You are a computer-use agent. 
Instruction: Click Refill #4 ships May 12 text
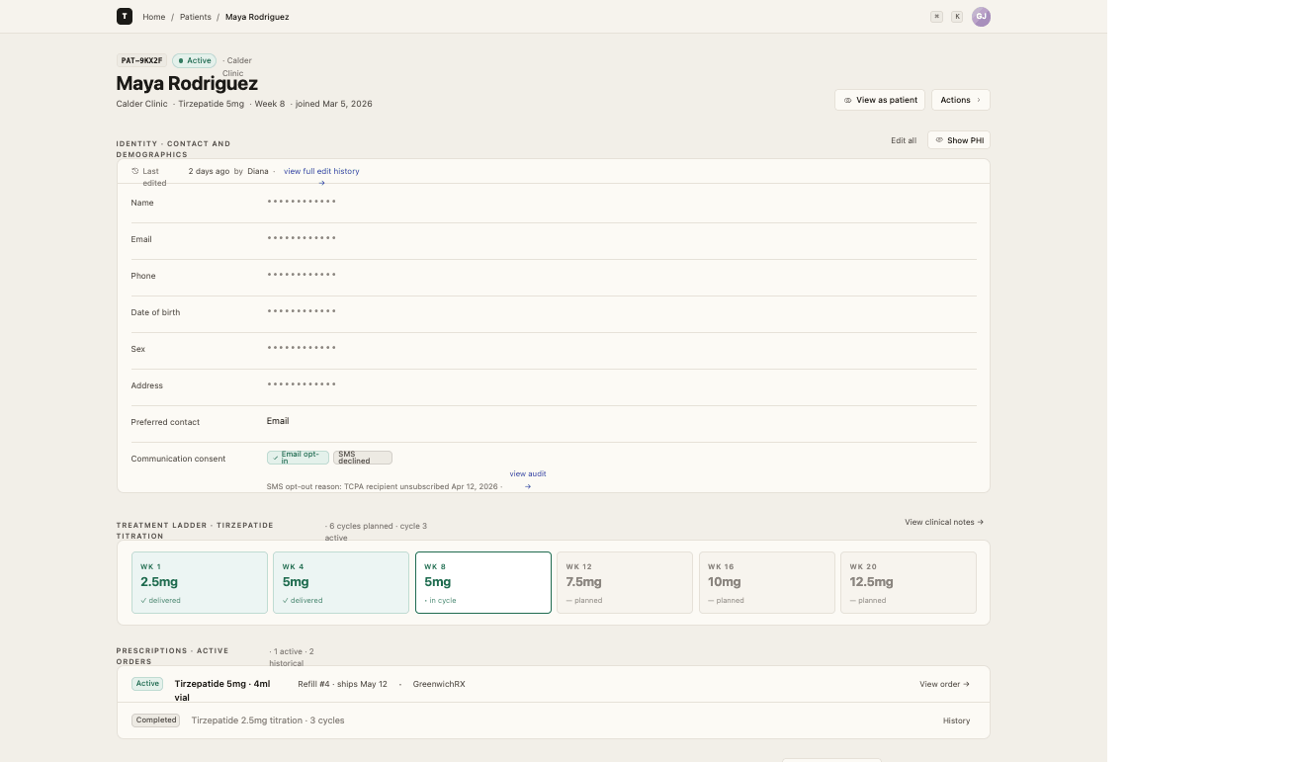[x=343, y=684]
